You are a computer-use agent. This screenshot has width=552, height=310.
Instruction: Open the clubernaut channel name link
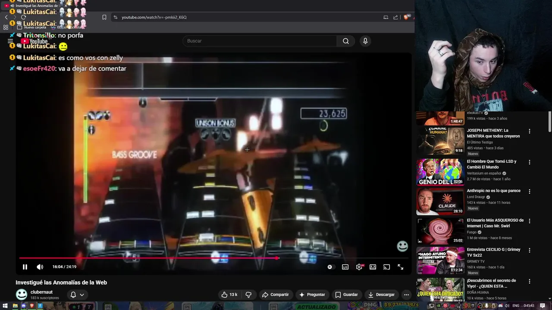click(x=41, y=292)
